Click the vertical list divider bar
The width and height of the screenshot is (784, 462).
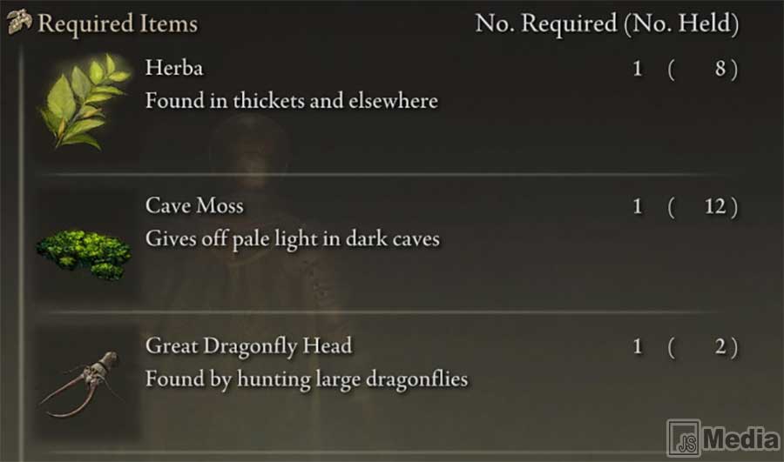click(21, 253)
